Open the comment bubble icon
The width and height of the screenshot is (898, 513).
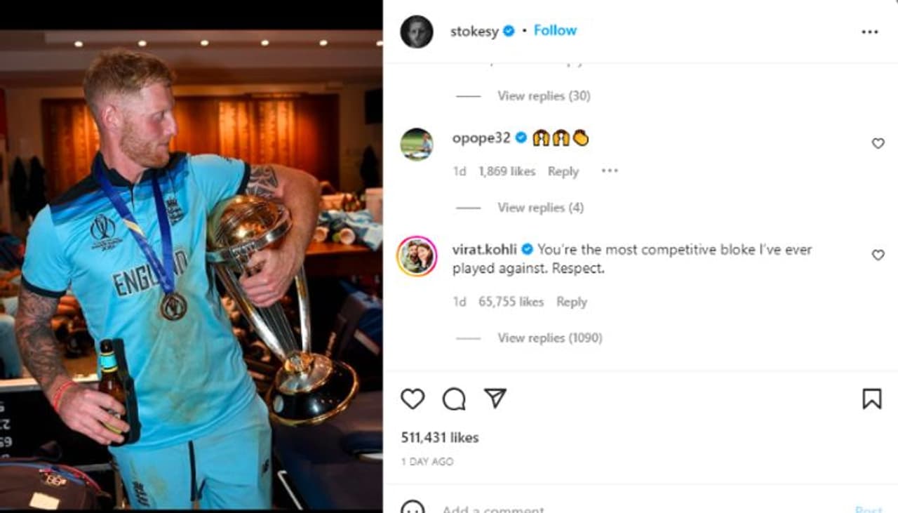tap(454, 399)
